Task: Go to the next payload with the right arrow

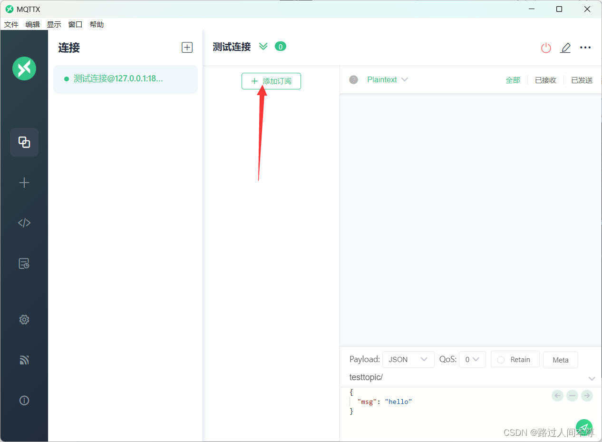Action: 587,395
